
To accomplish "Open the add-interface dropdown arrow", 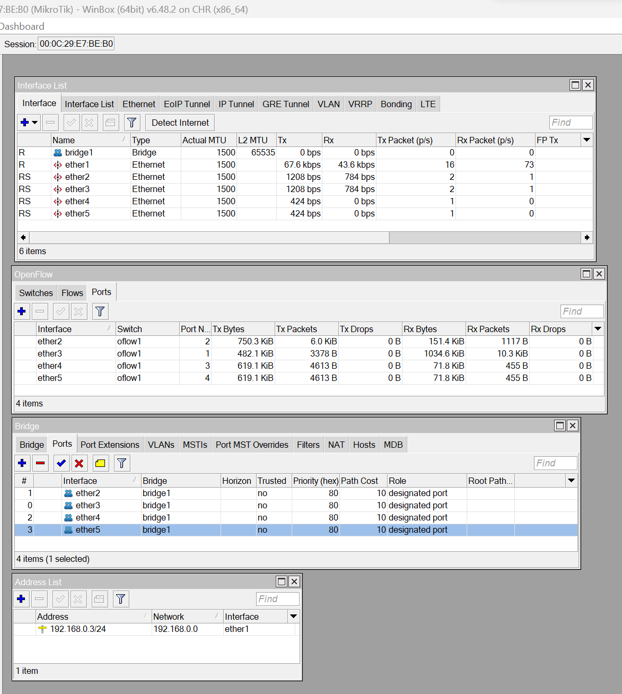I will [x=35, y=123].
